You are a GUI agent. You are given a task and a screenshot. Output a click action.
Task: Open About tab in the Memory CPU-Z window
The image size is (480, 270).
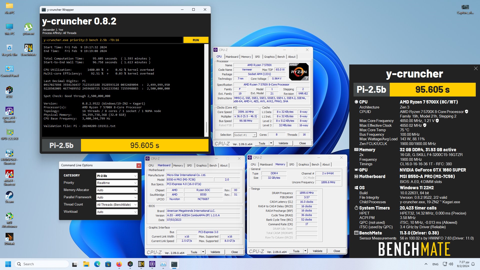[x=326, y=164]
